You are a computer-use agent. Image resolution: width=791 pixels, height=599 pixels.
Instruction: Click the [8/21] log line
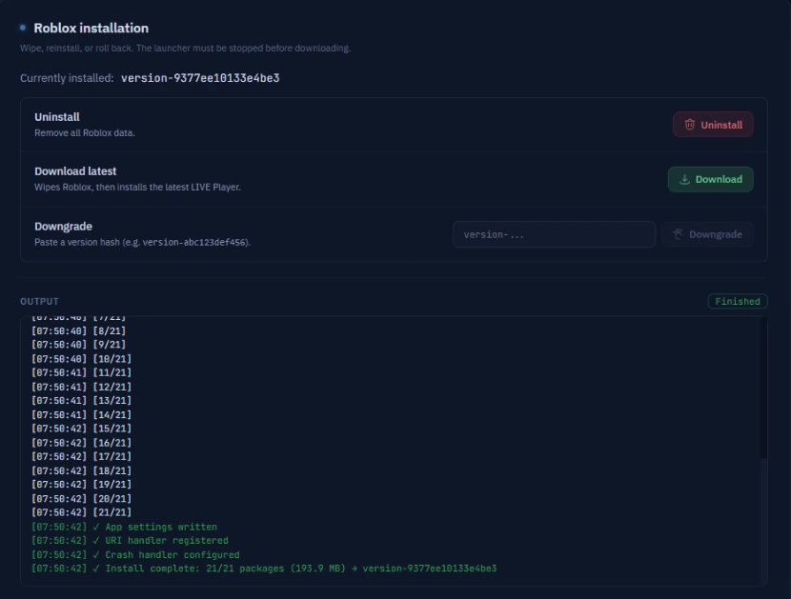pyautogui.click(x=79, y=330)
